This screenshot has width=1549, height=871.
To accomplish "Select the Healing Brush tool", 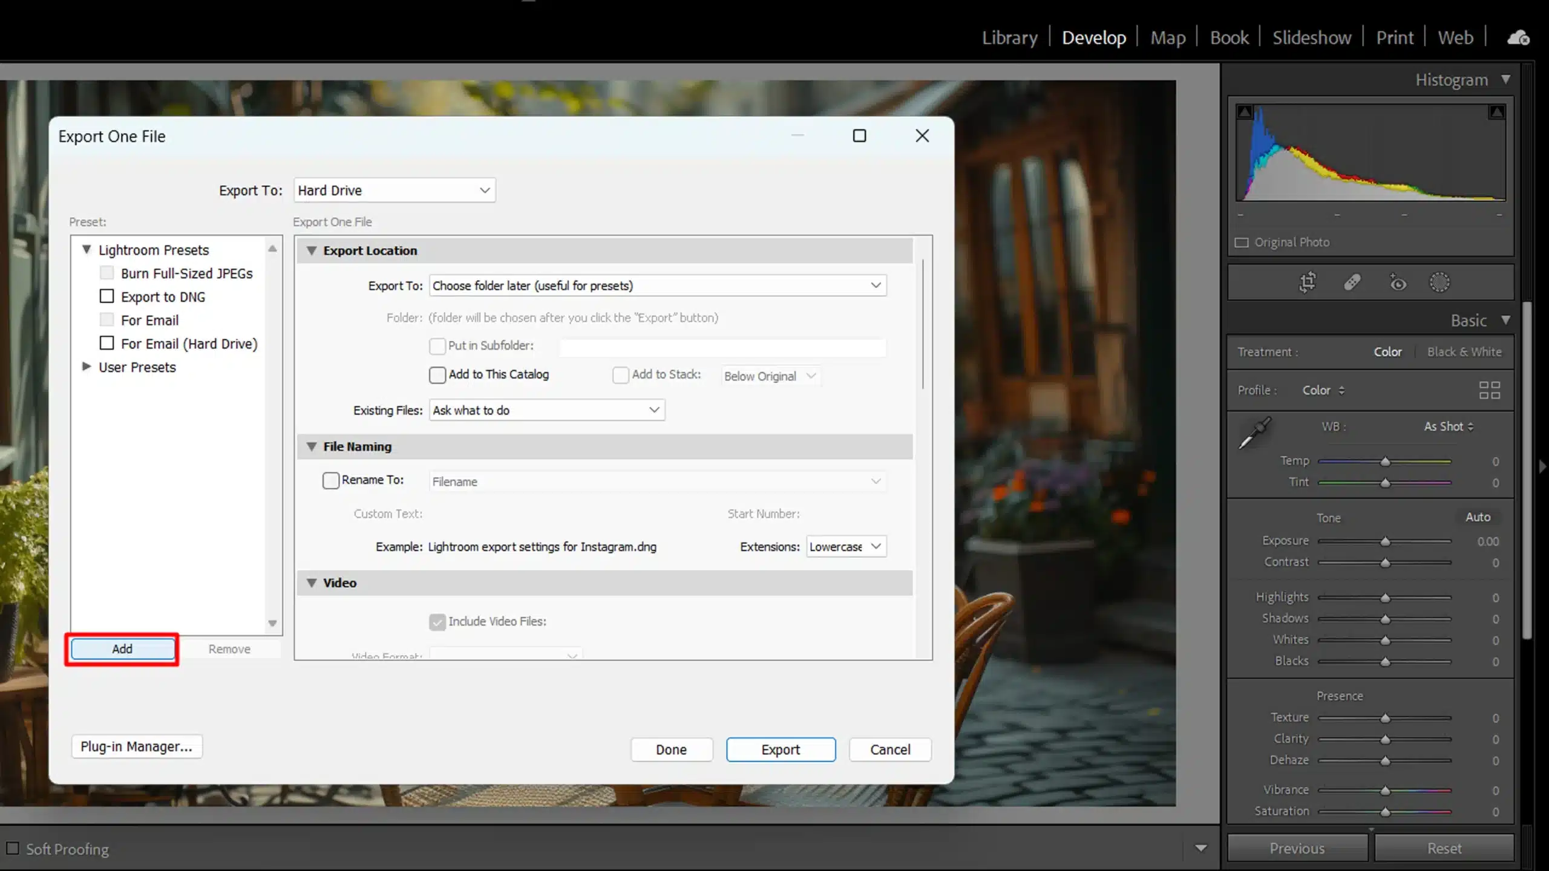I will (x=1352, y=283).
